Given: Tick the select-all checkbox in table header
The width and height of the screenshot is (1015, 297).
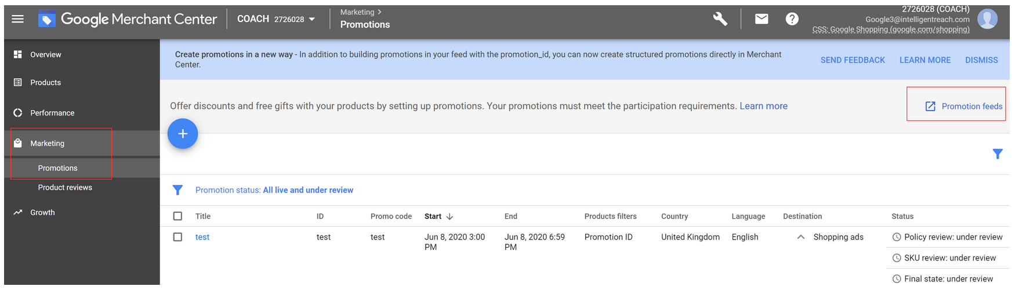Looking at the screenshot, I should tap(177, 216).
